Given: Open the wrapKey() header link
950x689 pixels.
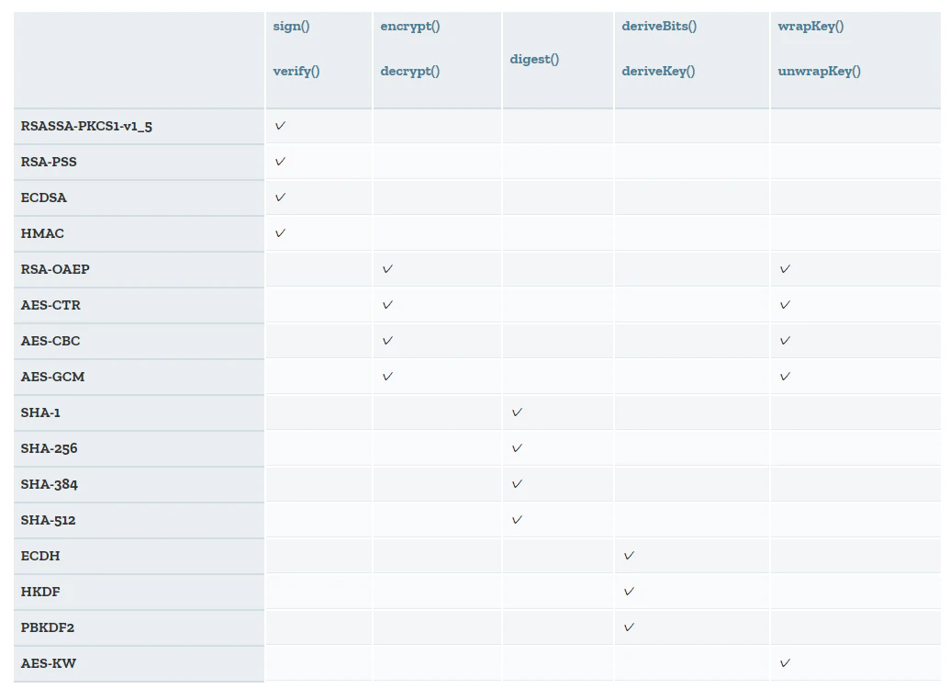Looking at the screenshot, I should pyautogui.click(x=810, y=26).
